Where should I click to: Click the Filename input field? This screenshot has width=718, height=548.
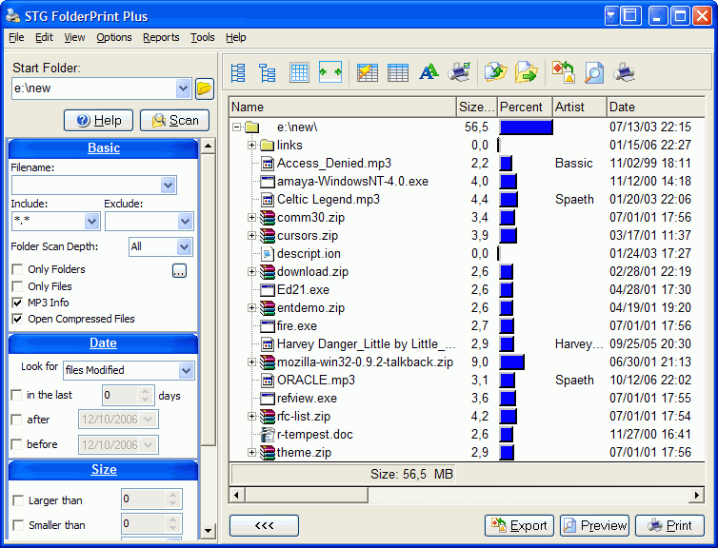tap(87, 186)
